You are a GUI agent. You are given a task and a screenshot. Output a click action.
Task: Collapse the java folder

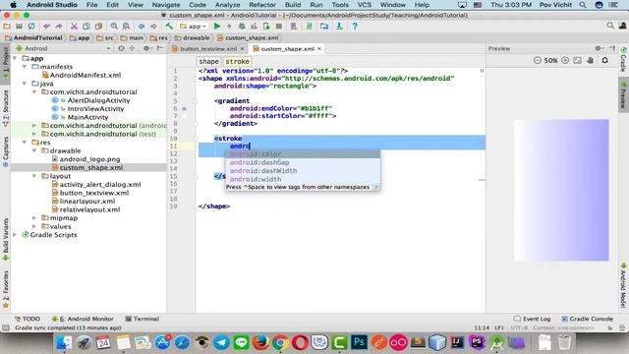25,84
